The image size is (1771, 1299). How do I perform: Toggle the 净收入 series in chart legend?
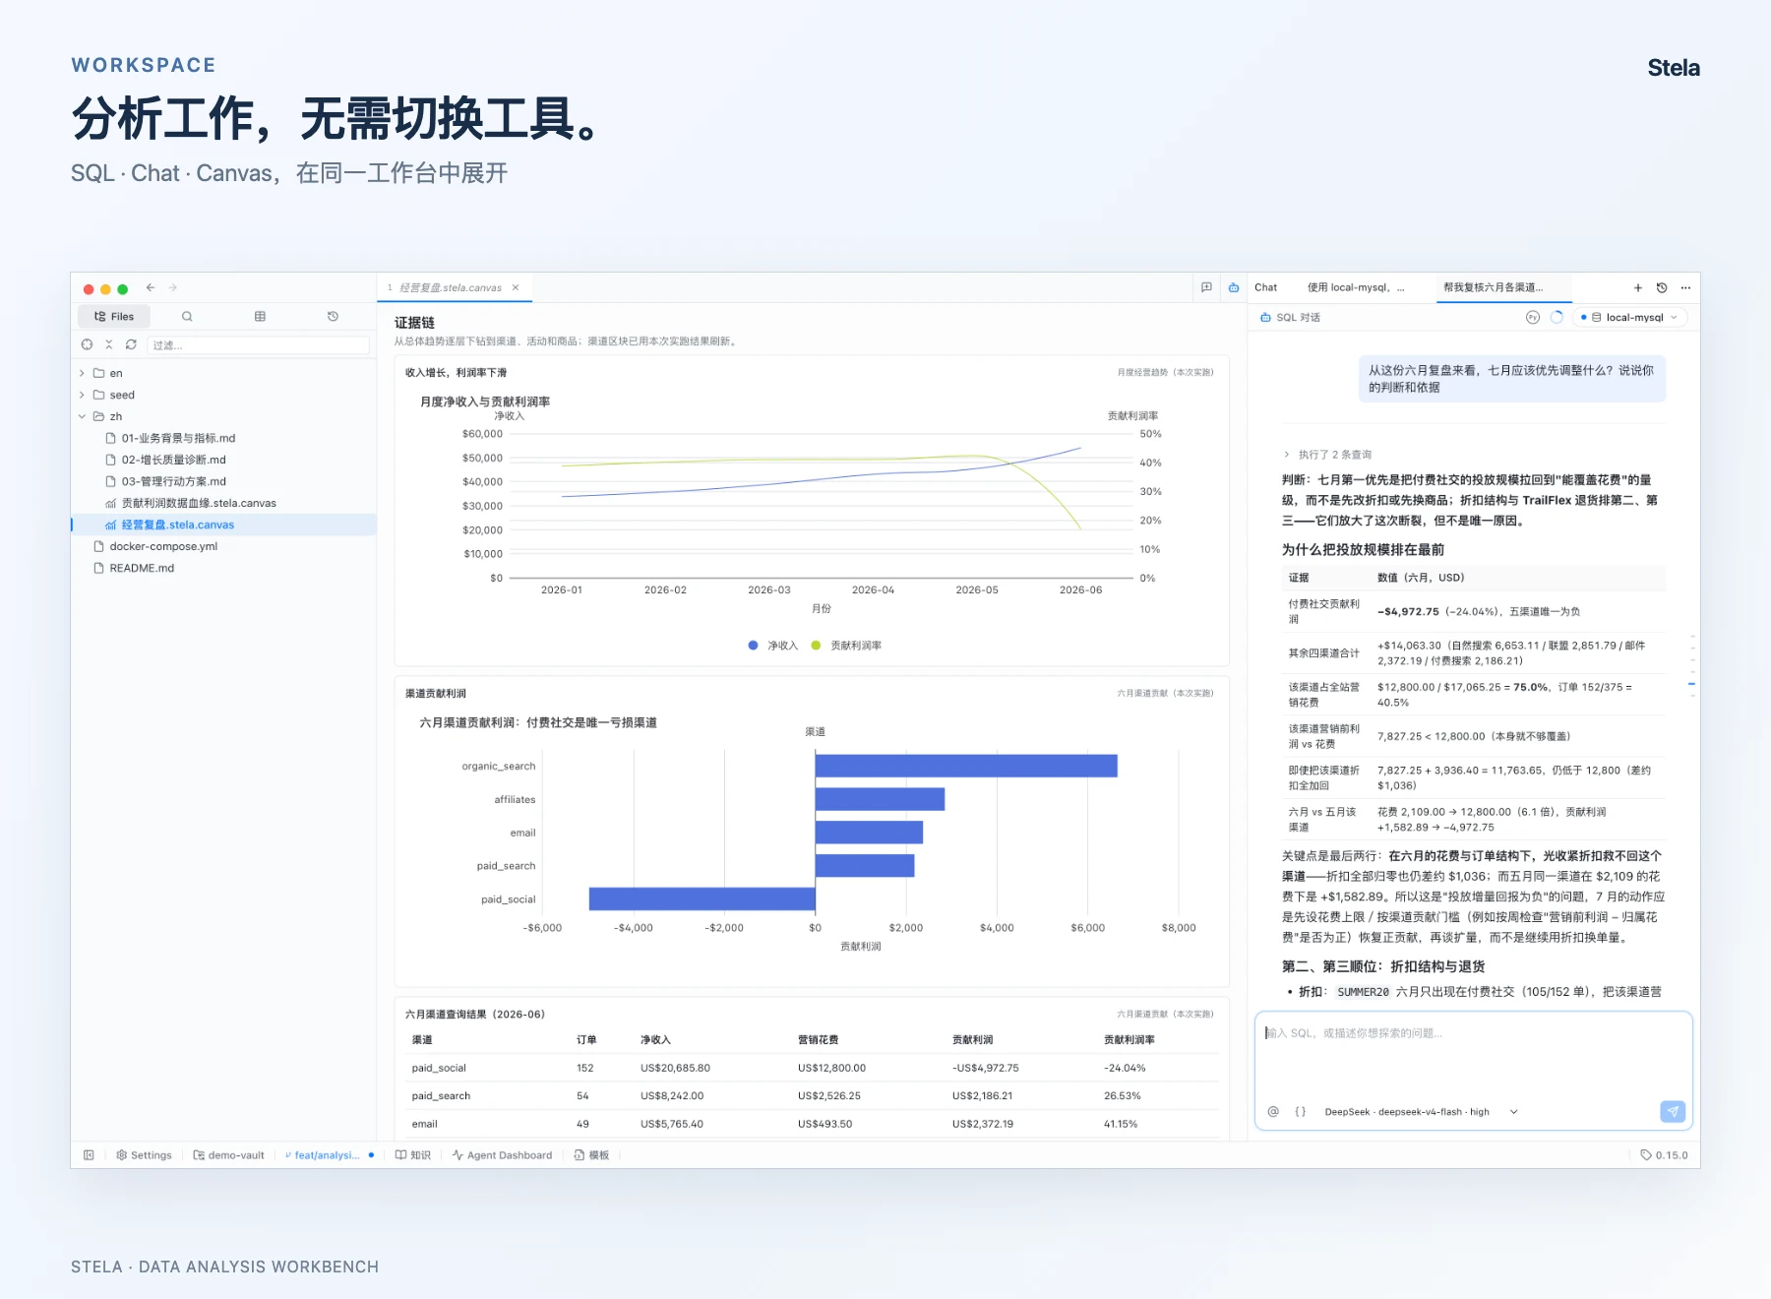pyautogui.click(x=773, y=646)
